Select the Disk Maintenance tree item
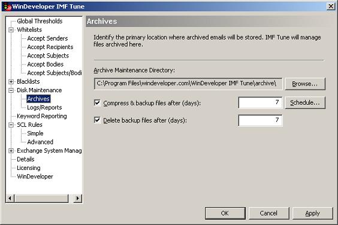Screen dimensions: 338x225 (39, 90)
